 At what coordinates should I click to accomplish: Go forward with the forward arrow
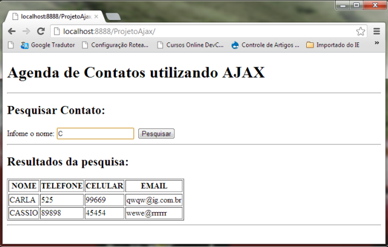[x=26, y=31]
